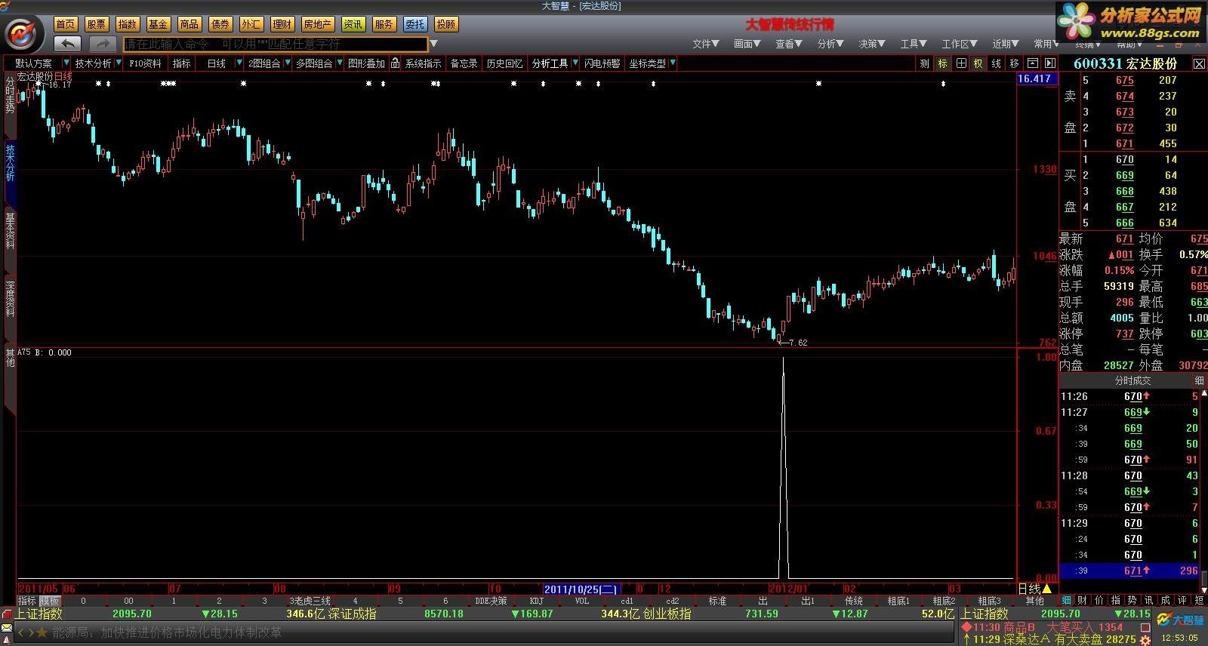Expand the 默认方案 dropdown arrow
The image size is (1208, 646).
(66, 63)
